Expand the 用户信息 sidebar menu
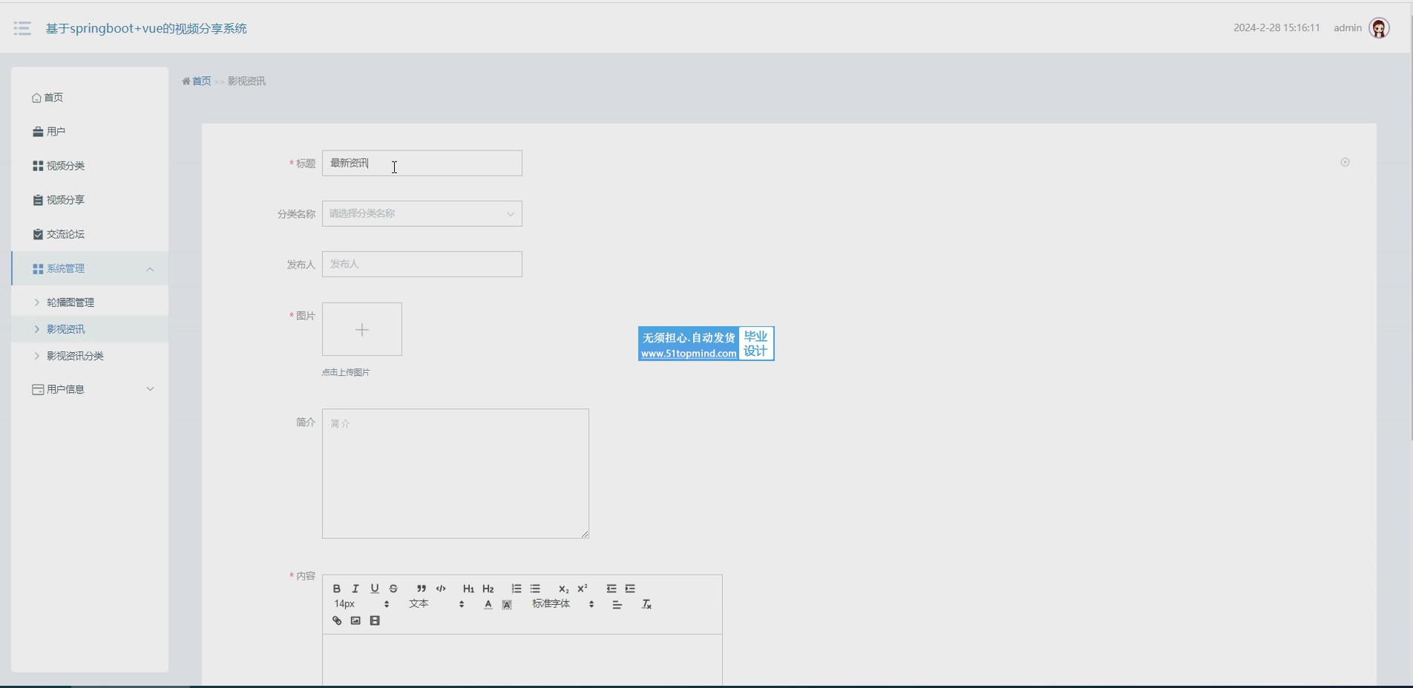The height and width of the screenshot is (688, 1413). click(90, 389)
